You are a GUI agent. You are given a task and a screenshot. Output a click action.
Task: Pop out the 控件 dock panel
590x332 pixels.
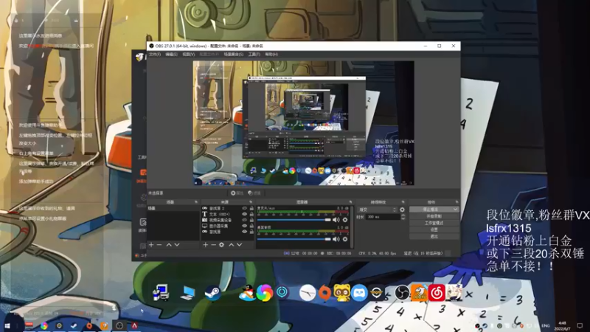click(x=457, y=202)
